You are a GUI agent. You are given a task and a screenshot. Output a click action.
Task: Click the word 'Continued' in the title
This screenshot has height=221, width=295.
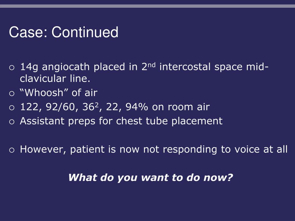coord(85,32)
